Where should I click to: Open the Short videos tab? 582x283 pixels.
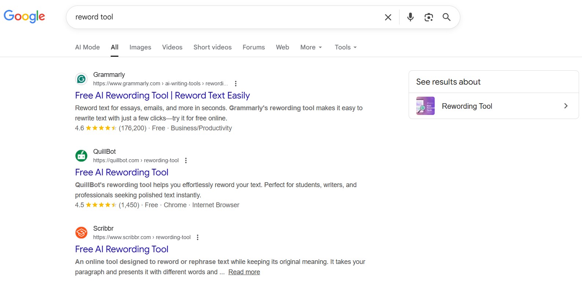click(213, 47)
